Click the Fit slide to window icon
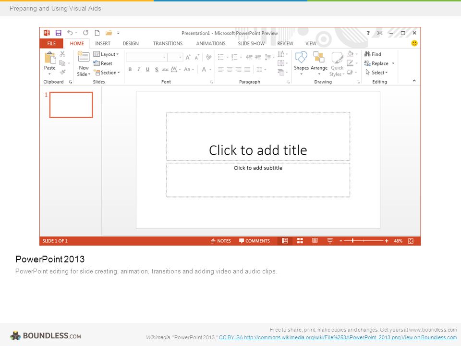The width and height of the screenshot is (461, 346). pos(411,241)
